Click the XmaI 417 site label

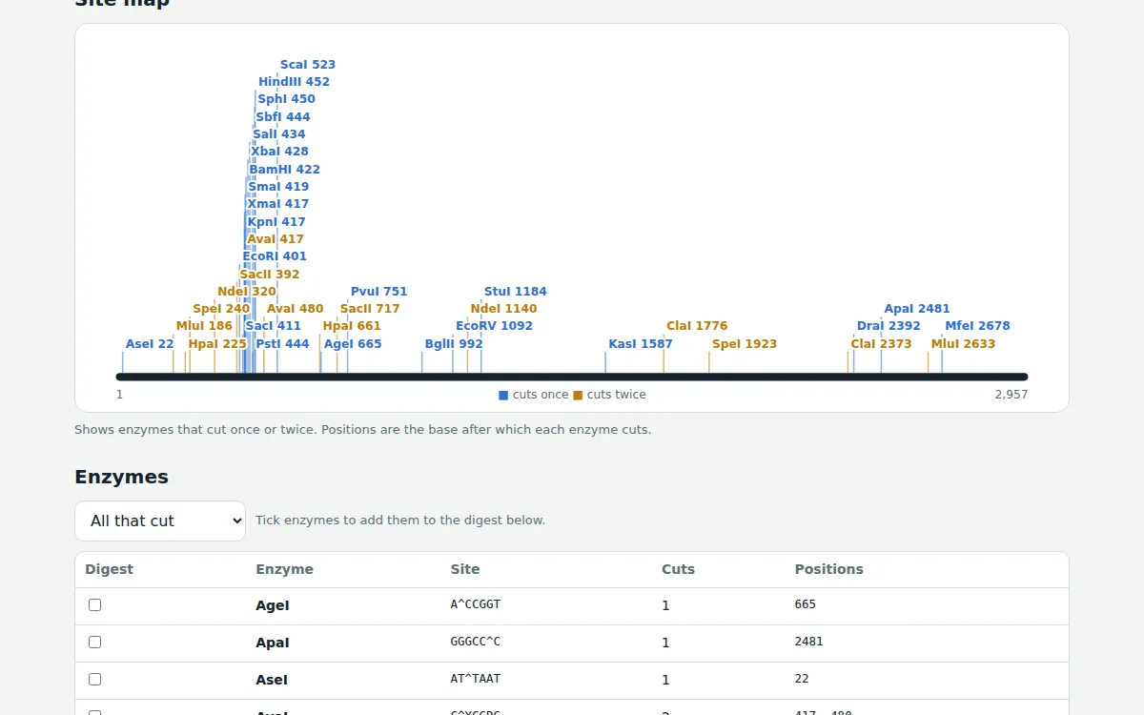278,204
